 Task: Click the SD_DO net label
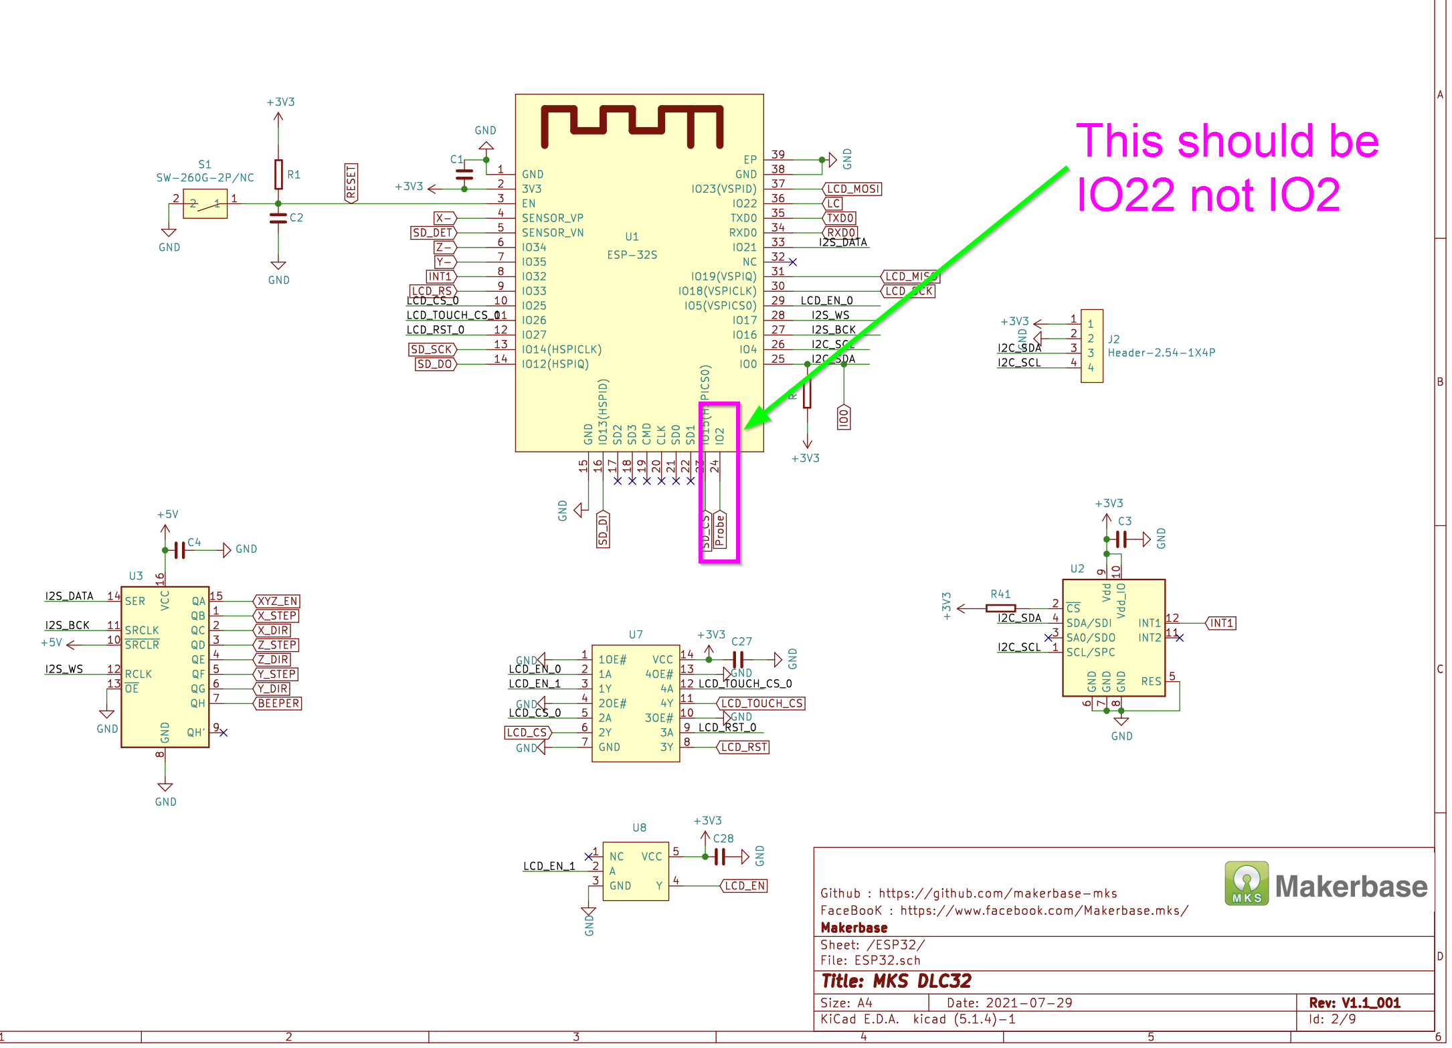(436, 364)
